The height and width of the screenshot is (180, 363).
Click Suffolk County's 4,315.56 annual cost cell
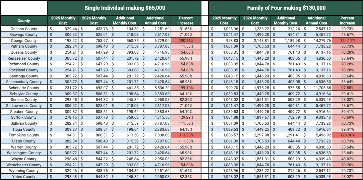click(155, 117)
